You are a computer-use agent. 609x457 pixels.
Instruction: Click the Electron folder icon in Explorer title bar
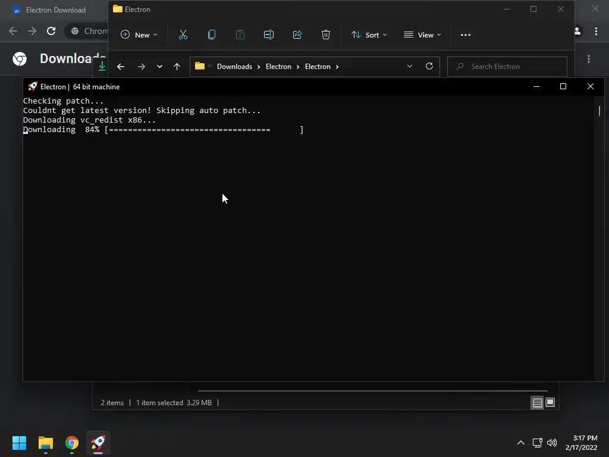click(x=117, y=9)
